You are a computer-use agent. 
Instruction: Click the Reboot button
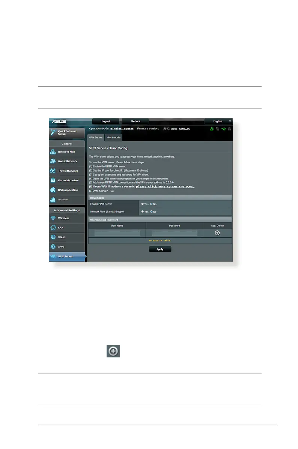coord(136,121)
